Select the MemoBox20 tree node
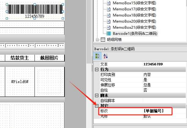The height and width of the screenshot is (128, 187). (134, 21)
